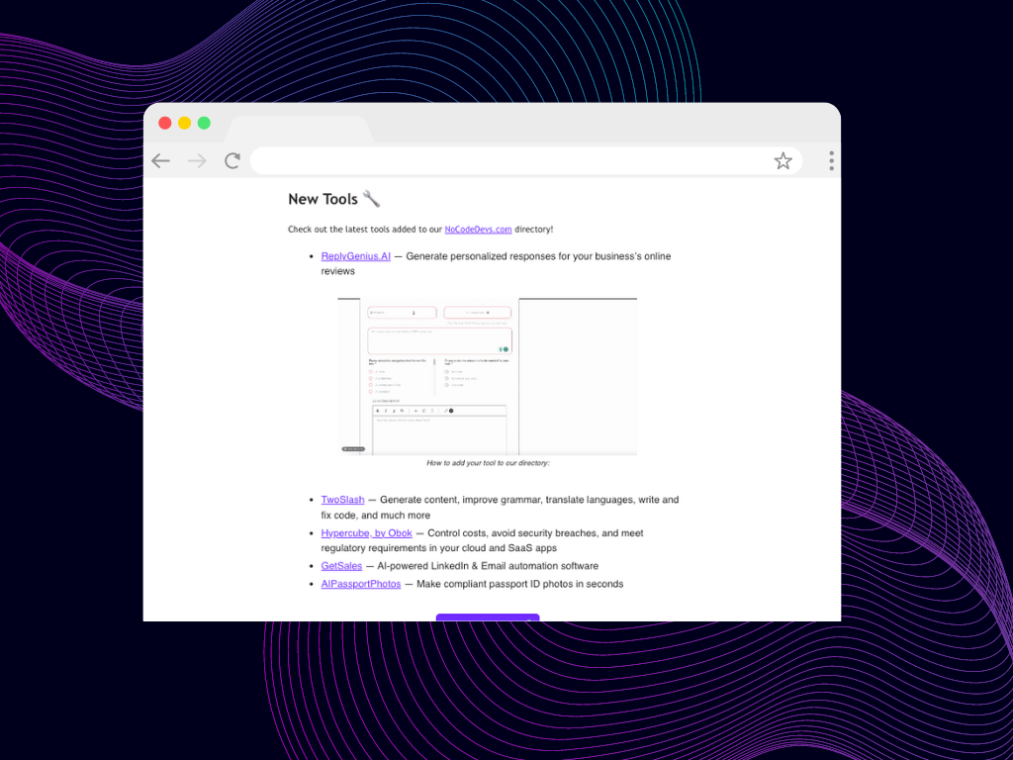Minimize window with the yellow button
This screenshot has height=760, width=1013.
pyautogui.click(x=184, y=123)
